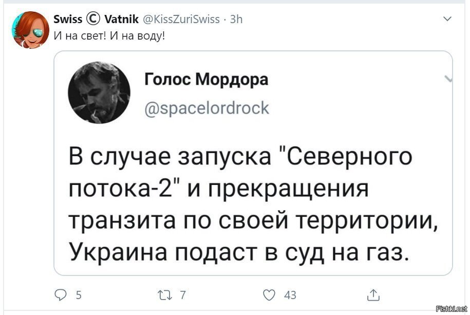Open Голос Мордора profile avatar

coord(99,92)
